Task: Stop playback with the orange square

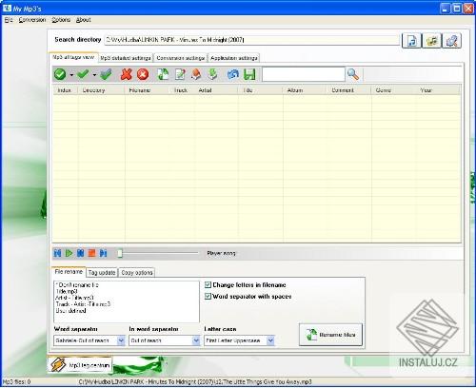Action: (x=91, y=253)
